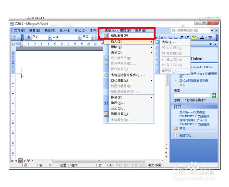The width and height of the screenshot is (229, 187).
Task: Click the bullet list toolbar icon
Action: click(x=176, y=37)
